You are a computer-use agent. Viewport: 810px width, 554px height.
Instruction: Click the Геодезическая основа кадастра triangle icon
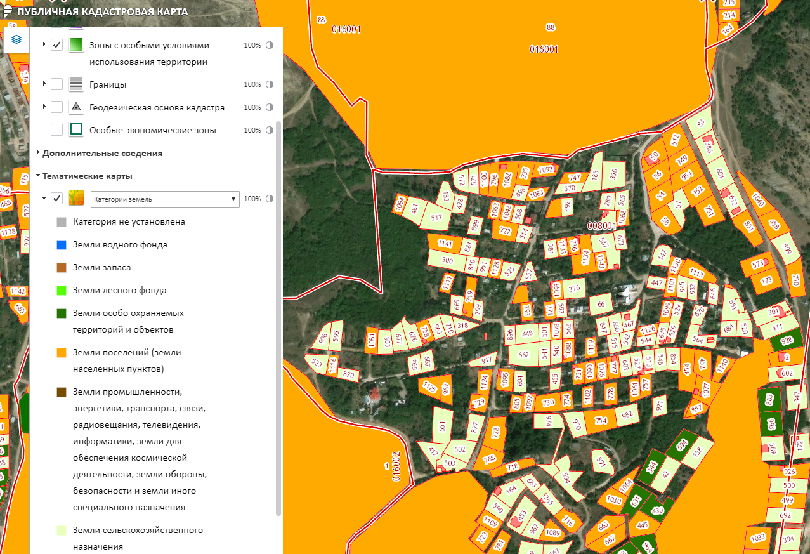76,107
